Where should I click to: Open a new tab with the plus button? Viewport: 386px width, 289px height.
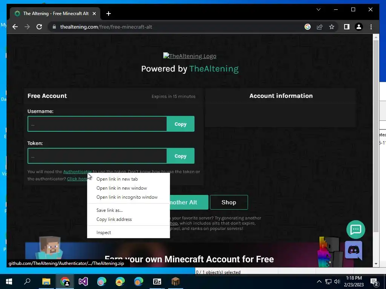pos(109,14)
